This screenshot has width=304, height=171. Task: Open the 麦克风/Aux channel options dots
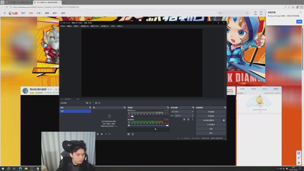pos(129,113)
